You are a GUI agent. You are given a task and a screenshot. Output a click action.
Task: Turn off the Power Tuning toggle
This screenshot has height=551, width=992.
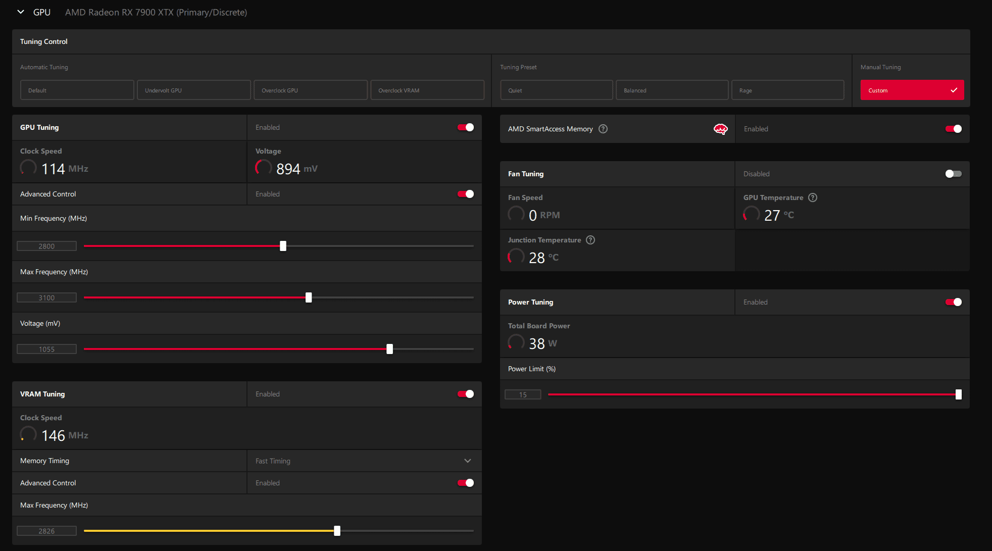coord(953,302)
